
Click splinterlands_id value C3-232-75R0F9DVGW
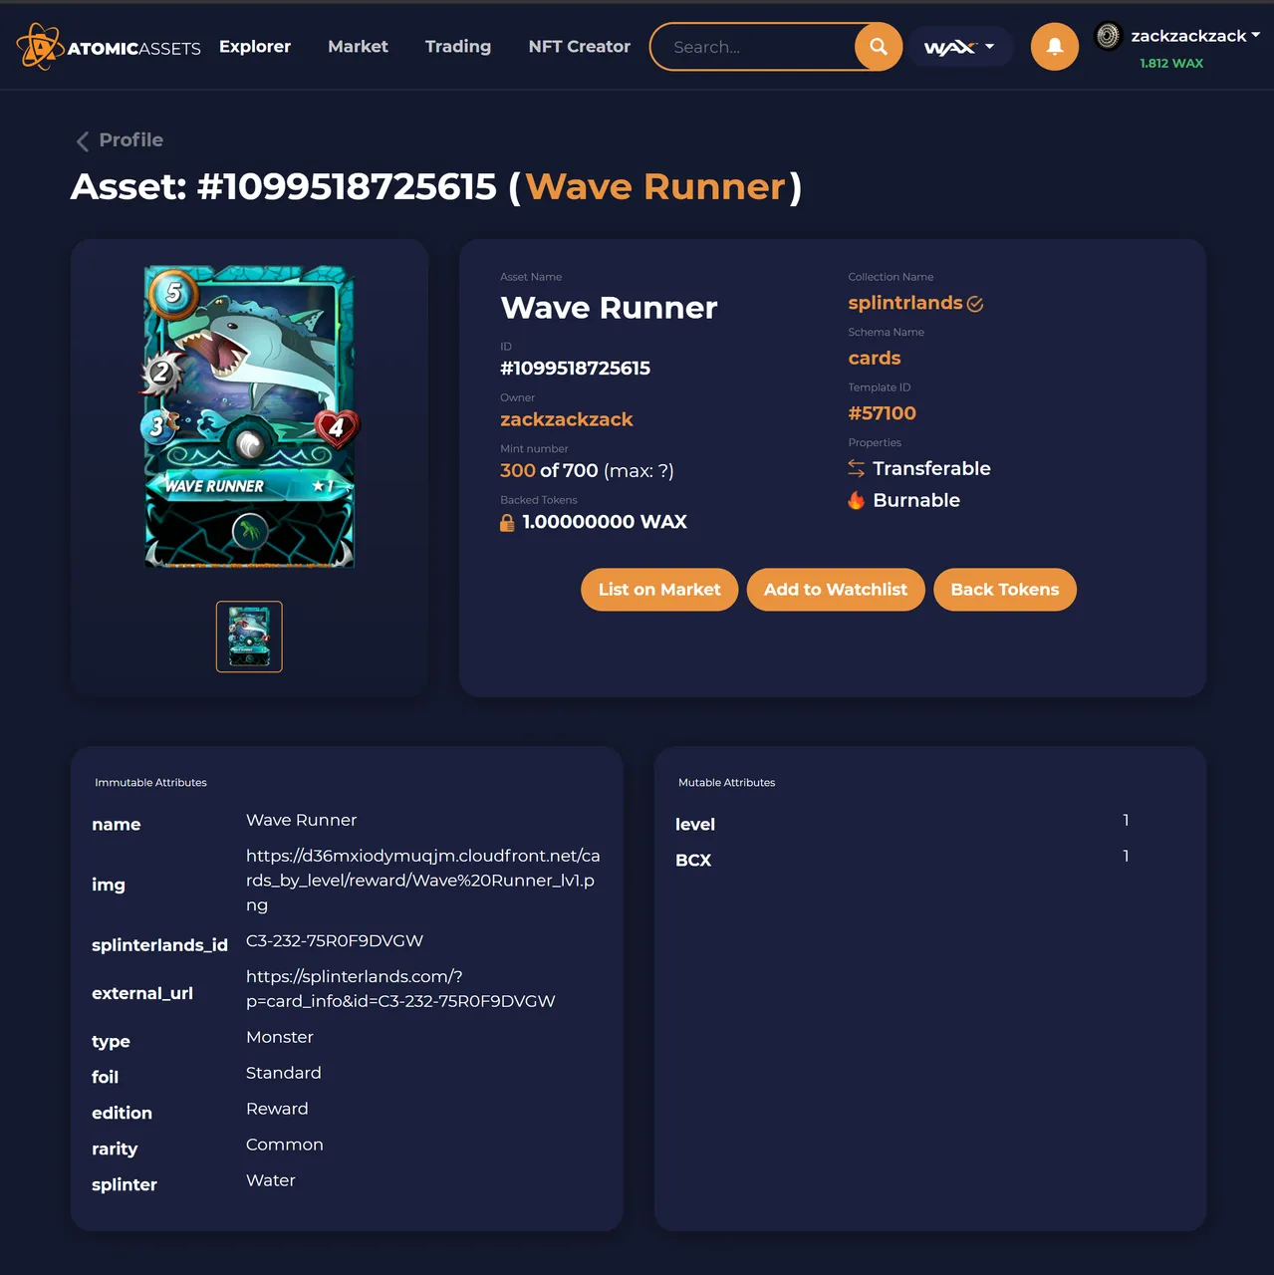pyautogui.click(x=335, y=941)
